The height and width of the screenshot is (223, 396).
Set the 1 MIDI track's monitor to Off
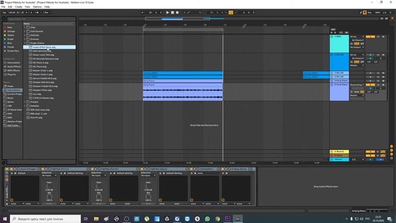pyautogui.click(x=362, y=44)
